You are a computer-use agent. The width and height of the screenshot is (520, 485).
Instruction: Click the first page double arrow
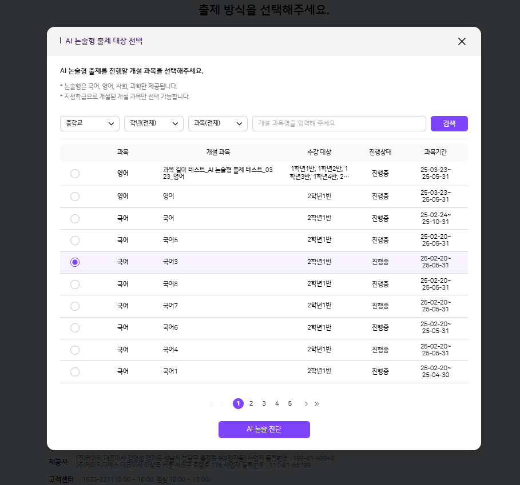click(x=211, y=404)
